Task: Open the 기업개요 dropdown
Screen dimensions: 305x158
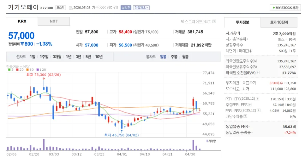Action: [x=141, y=8]
